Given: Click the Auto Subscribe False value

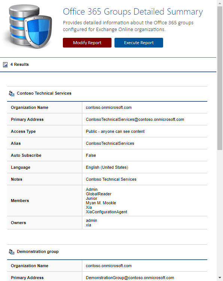Looking at the screenshot, I should [x=91, y=155].
